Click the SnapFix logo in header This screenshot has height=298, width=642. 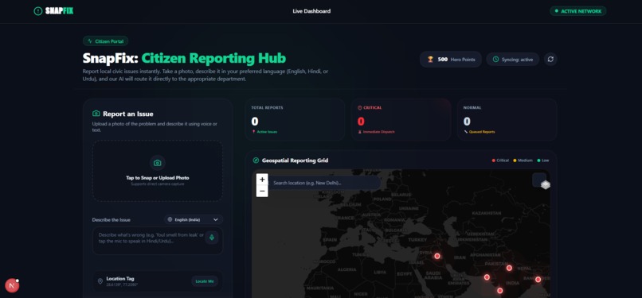(x=53, y=11)
